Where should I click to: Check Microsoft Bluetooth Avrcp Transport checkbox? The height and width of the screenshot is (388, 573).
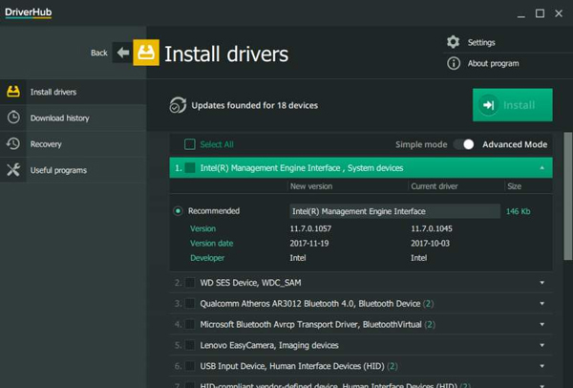190,324
